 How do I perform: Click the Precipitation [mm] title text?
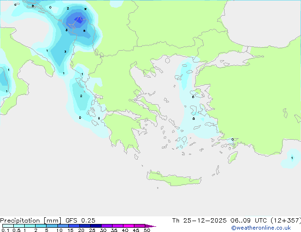(x=31, y=221)
